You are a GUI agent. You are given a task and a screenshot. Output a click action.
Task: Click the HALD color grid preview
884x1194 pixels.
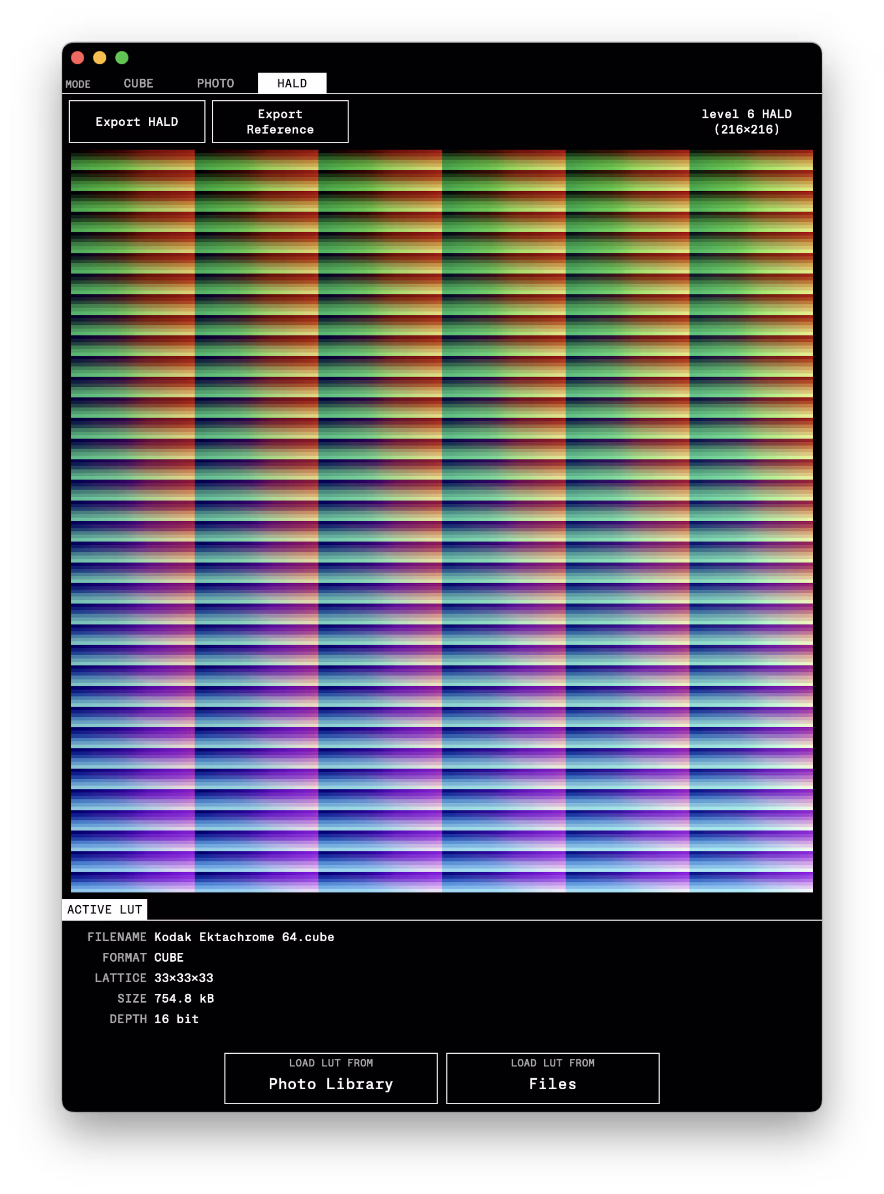pyautogui.click(x=441, y=521)
